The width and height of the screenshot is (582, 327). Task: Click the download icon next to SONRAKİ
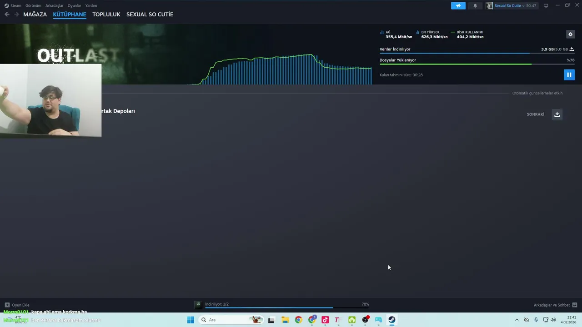click(x=557, y=114)
